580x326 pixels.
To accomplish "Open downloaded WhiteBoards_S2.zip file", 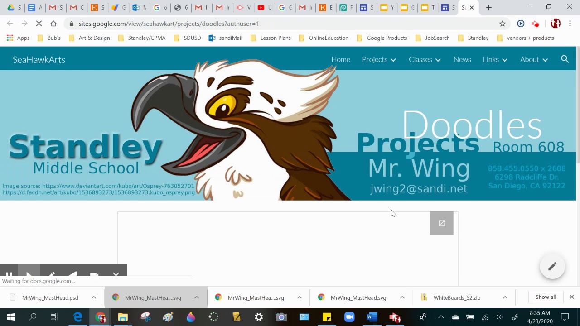I will pyautogui.click(x=456, y=297).
